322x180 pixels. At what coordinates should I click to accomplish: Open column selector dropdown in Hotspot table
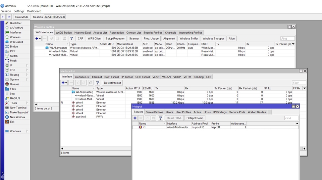coord(297,124)
